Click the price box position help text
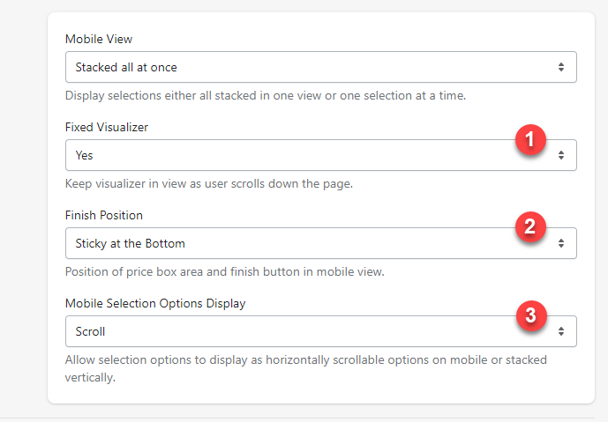The image size is (608, 422). 225,271
